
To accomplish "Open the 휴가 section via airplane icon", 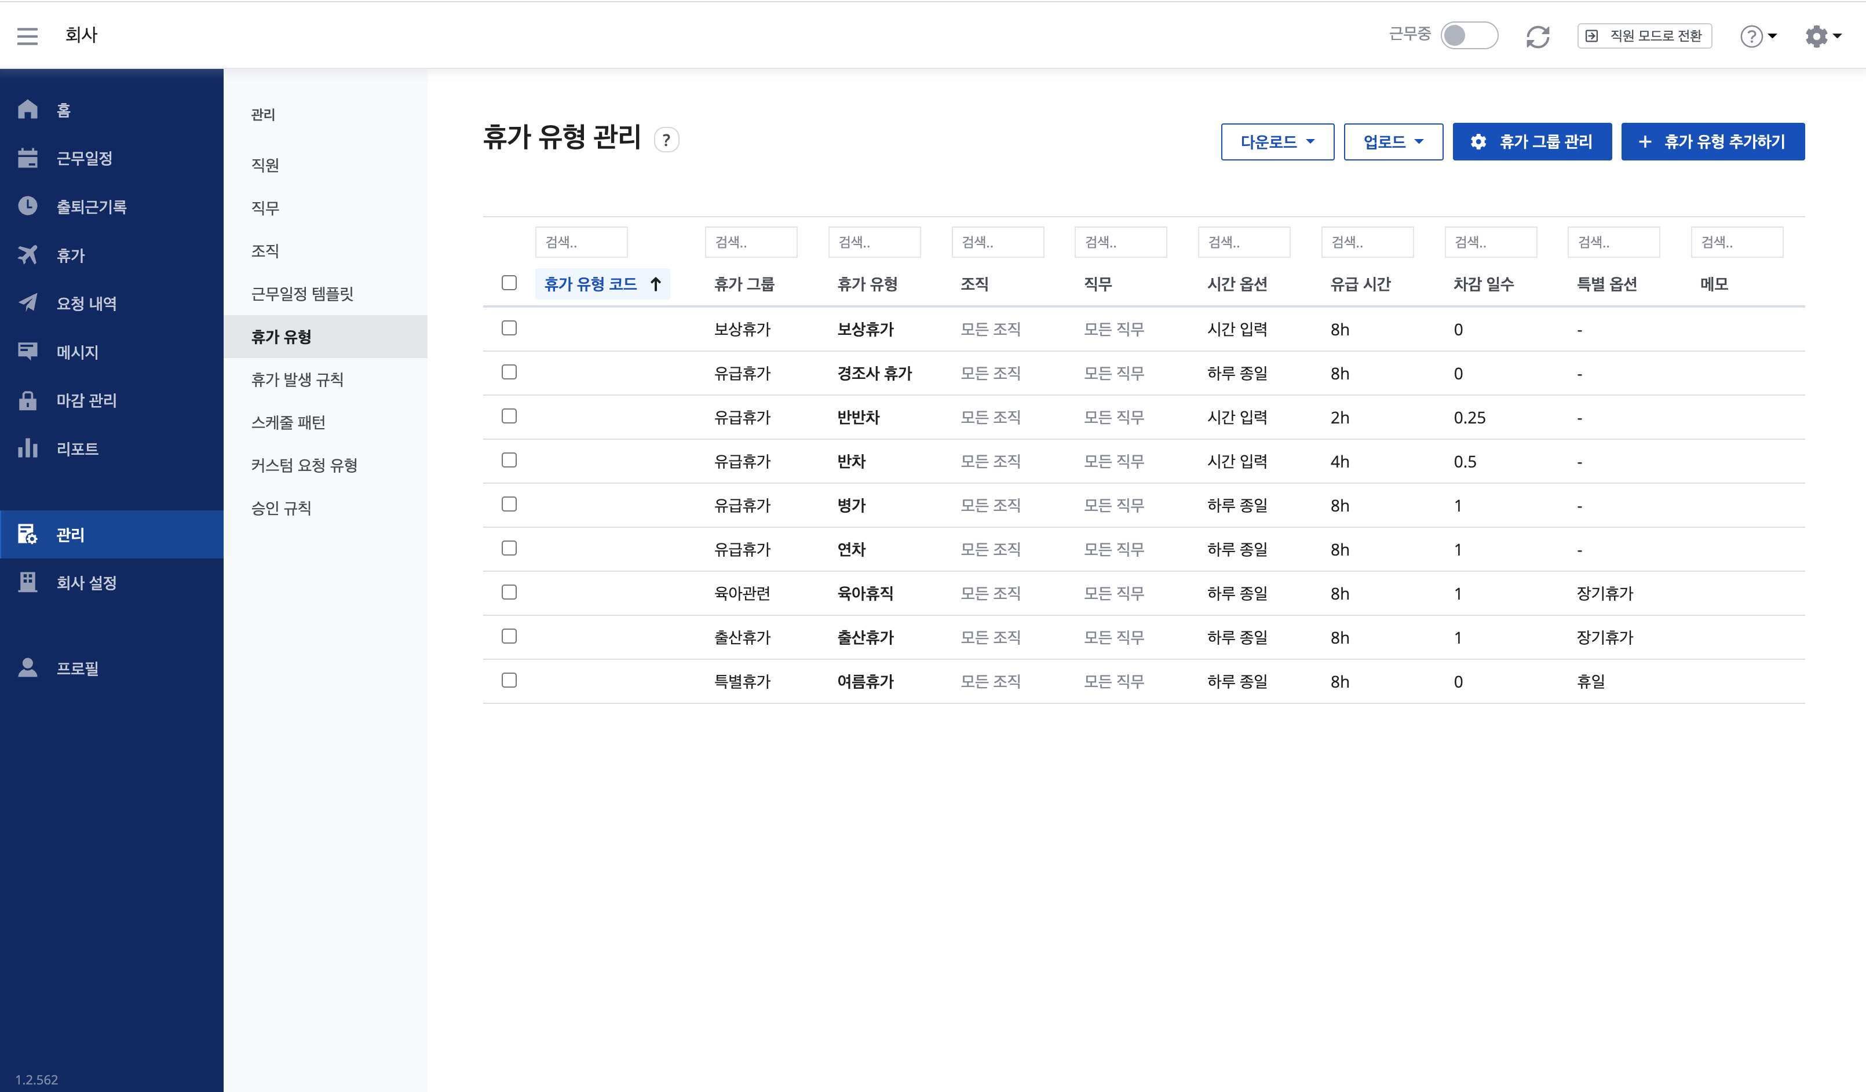I will (x=28, y=255).
